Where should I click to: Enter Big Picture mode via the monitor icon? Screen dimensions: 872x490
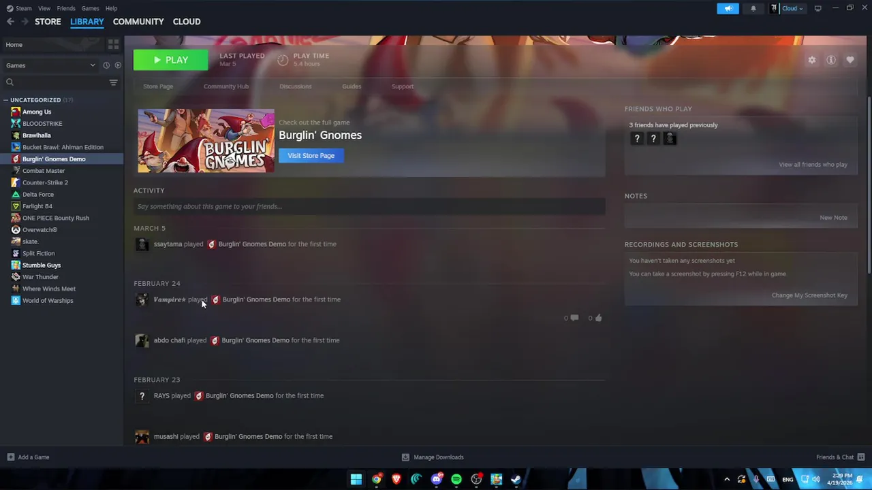pyautogui.click(x=817, y=8)
